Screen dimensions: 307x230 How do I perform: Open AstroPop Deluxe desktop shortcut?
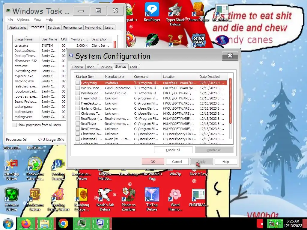tap(12, 170)
